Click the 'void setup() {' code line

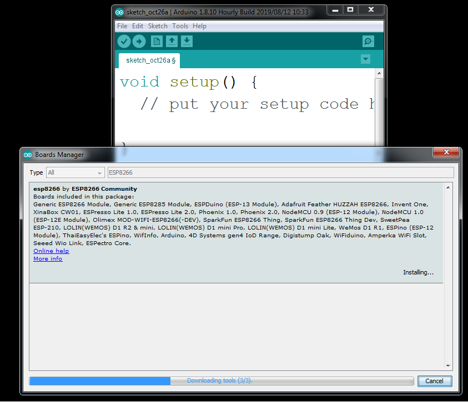pos(189,82)
